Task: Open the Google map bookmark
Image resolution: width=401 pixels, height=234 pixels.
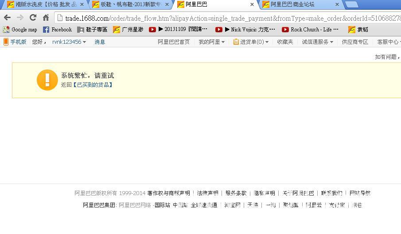Action: click(20, 30)
